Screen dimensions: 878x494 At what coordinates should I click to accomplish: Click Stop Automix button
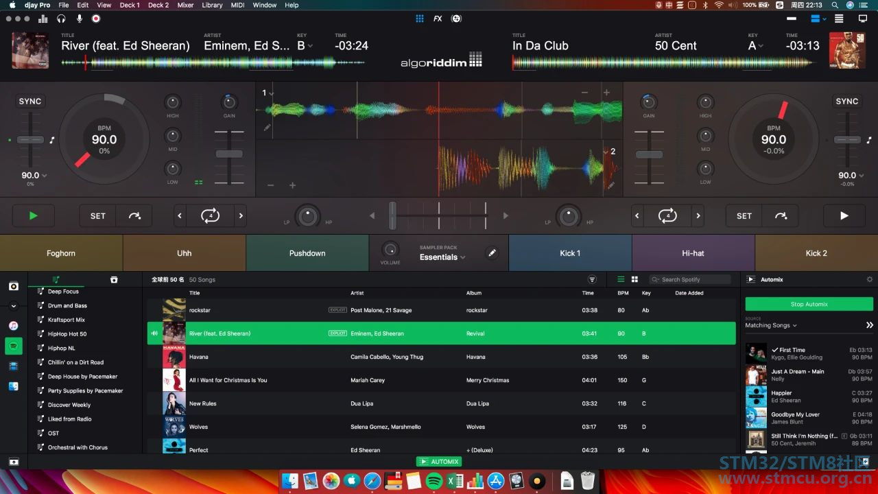point(809,304)
